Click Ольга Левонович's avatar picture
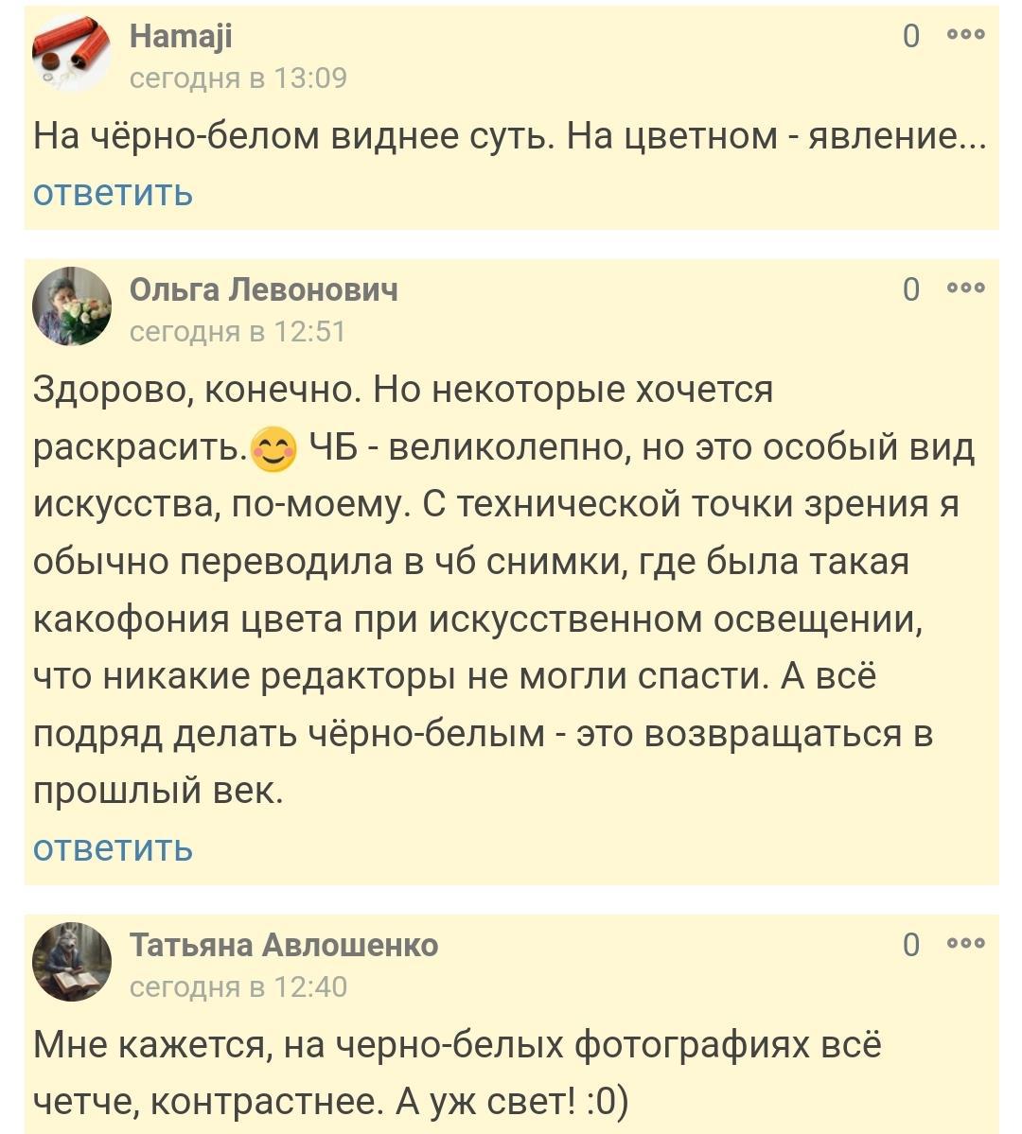The image size is (1022, 1134). coord(72,306)
